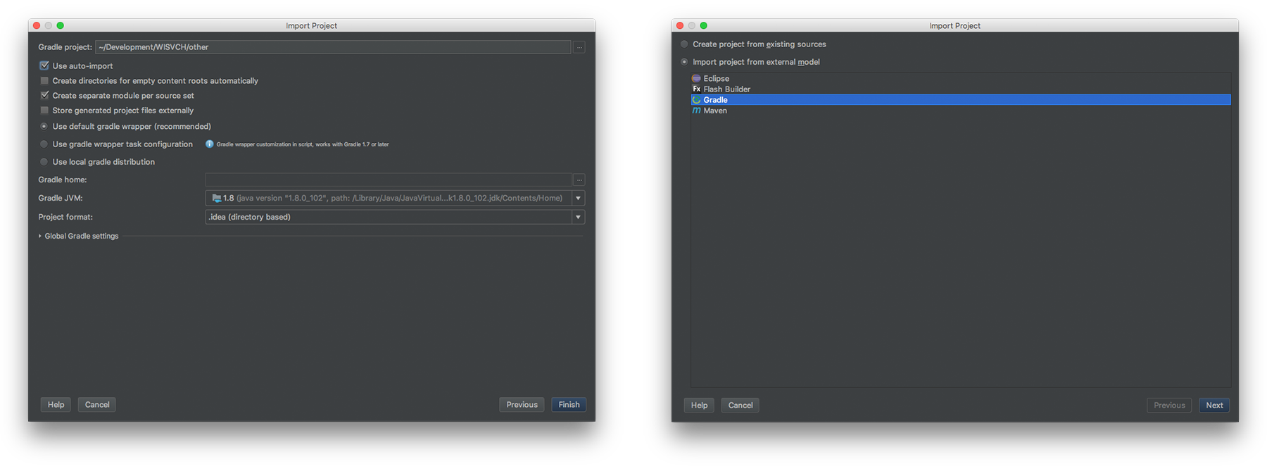Click Finish in the Gradle import dialog
The width and height of the screenshot is (1267, 471).
[x=569, y=404]
